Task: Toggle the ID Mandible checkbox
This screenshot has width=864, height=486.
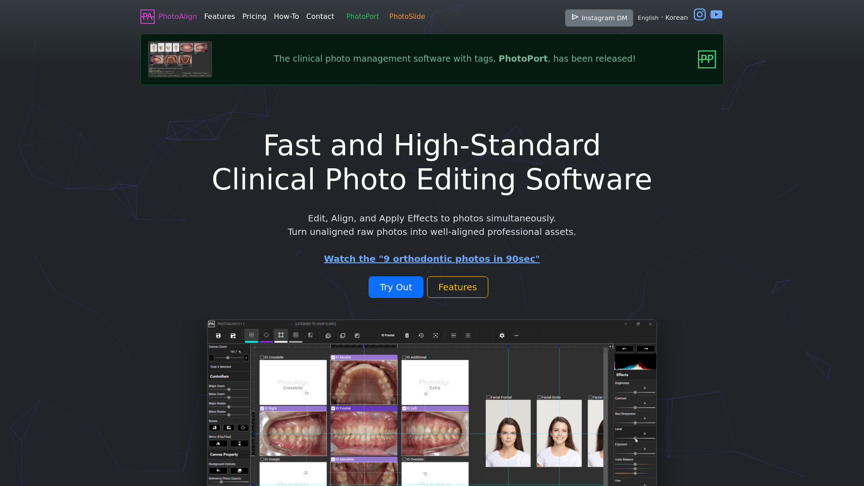Action: pos(333,459)
